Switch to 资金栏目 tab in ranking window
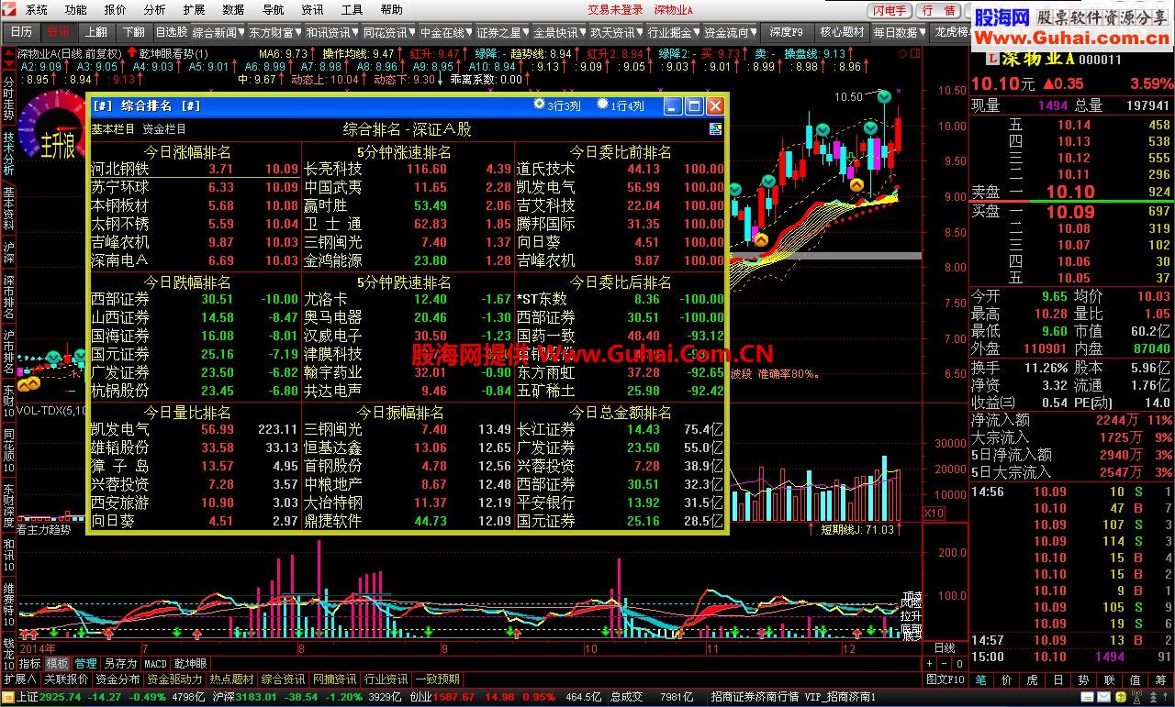 tap(163, 129)
